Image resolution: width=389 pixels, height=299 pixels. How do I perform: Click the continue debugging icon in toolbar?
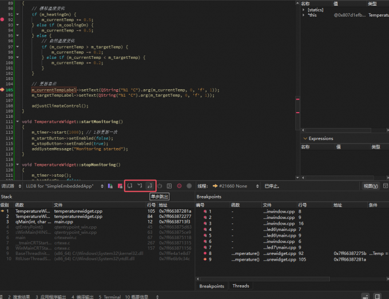tap(110, 186)
